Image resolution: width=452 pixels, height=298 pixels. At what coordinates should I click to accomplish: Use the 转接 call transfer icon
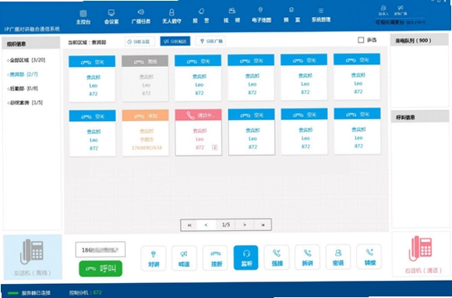[x=369, y=256]
